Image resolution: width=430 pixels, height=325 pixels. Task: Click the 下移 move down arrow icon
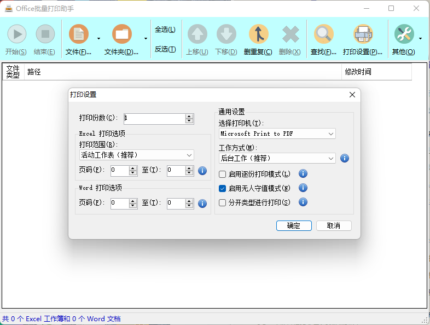point(226,34)
